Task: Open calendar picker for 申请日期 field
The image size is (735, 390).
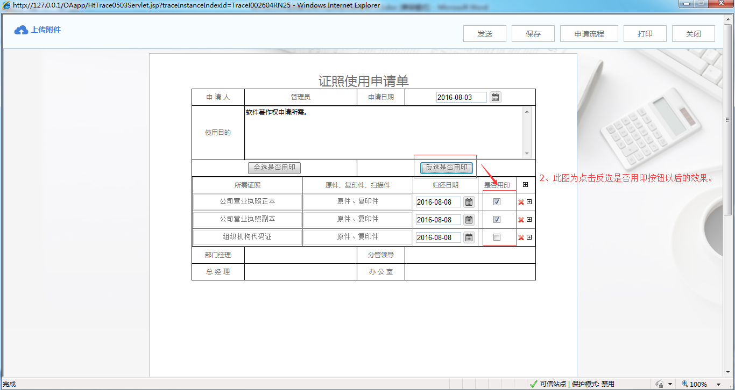Action: (494, 97)
